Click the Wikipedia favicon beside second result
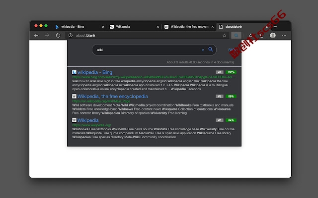318x198 pixels. (74, 97)
